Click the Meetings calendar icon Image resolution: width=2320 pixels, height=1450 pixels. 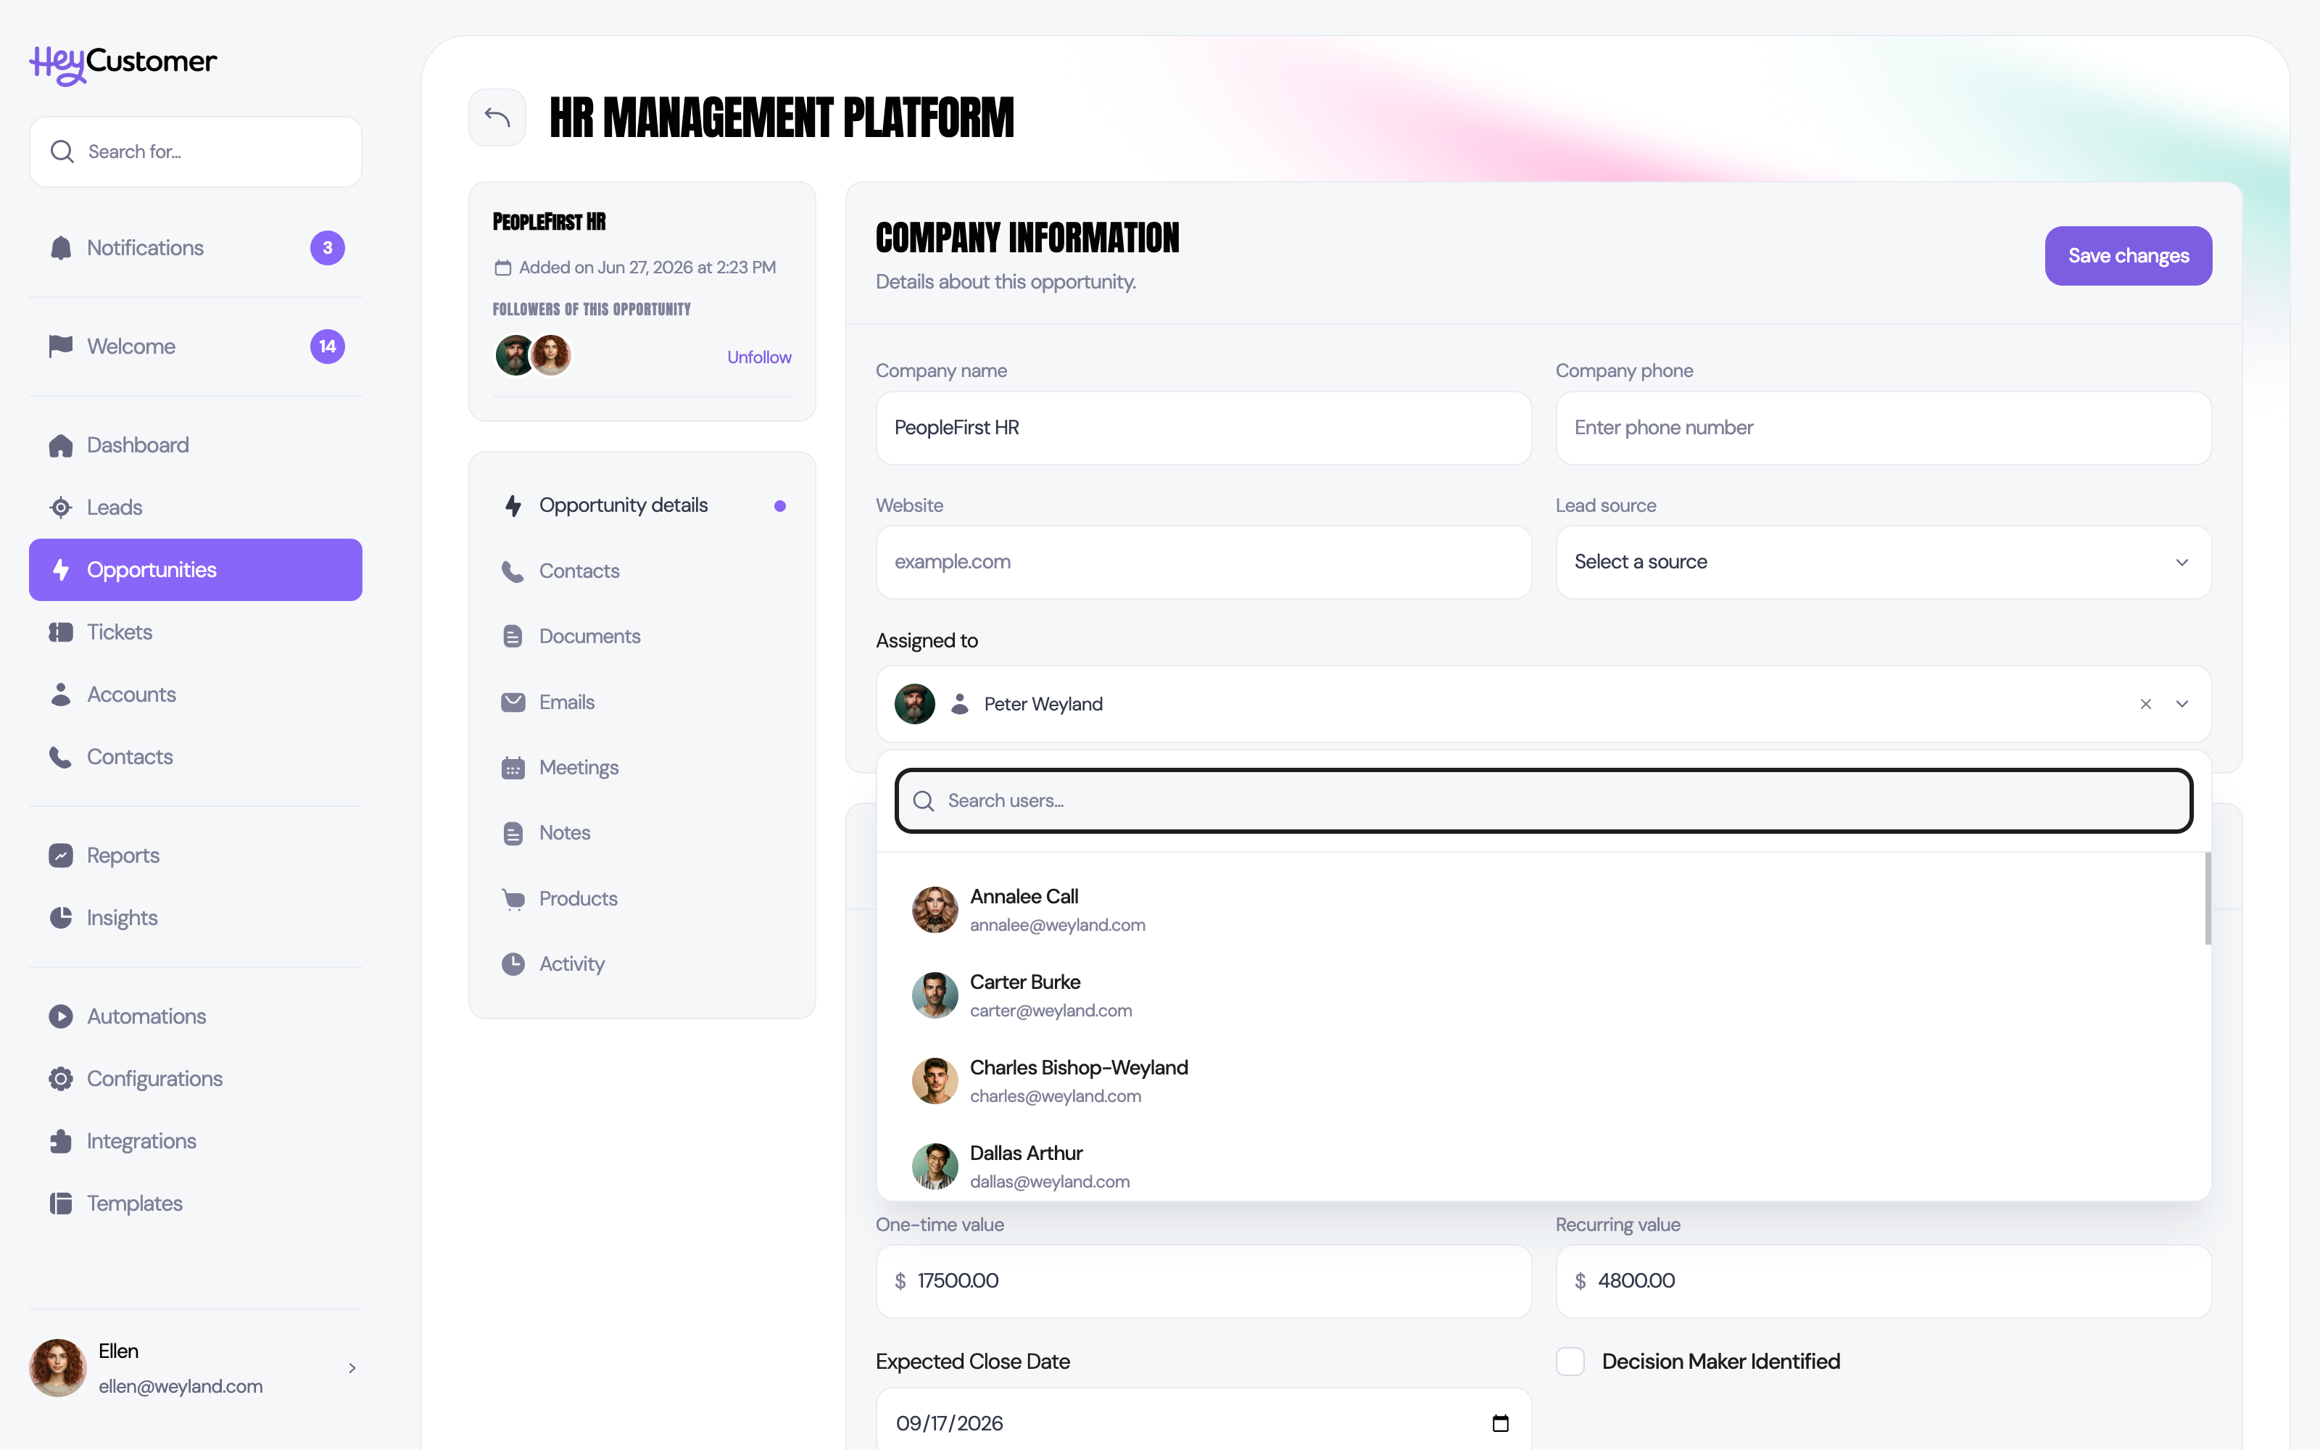point(513,768)
